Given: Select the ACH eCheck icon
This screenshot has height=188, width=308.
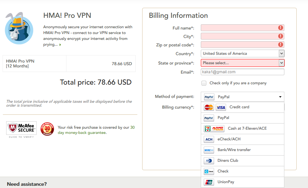Looking at the screenshot, I should 209,139.
